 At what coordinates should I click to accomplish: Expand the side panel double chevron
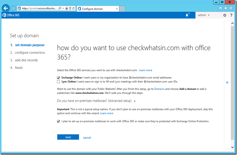coord(227,82)
